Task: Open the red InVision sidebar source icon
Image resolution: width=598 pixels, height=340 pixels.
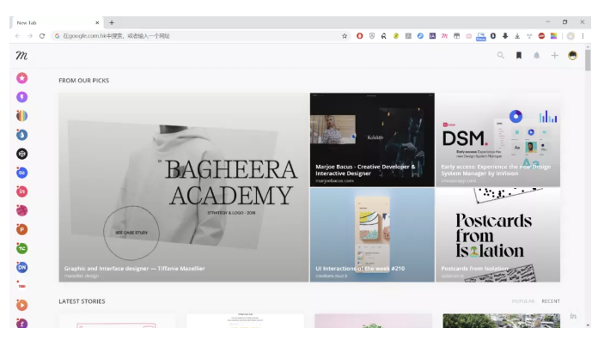Action: 21,191
